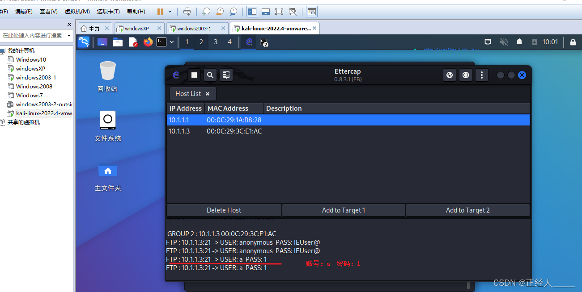The image size is (582, 292).
Task: Switch to Kali workspace 2
Action: pos(201,42)
